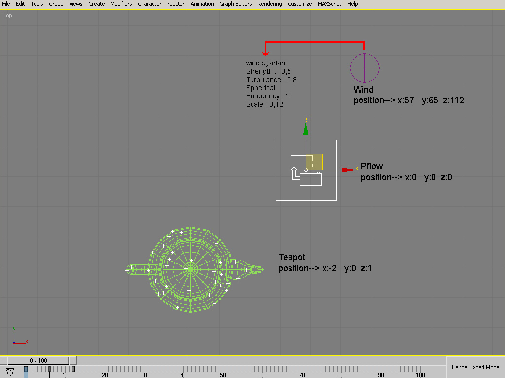Select the keyframe at frame 12

pyautogui.click(x=73, y=369)
